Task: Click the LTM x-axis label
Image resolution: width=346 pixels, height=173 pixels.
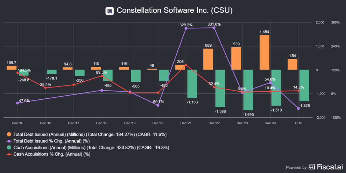Action: (x=298, y=124)
